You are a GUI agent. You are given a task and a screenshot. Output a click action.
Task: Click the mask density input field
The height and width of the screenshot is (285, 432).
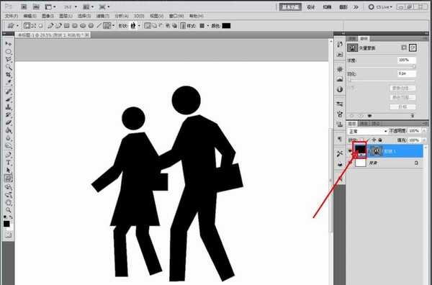pos(406,60)
